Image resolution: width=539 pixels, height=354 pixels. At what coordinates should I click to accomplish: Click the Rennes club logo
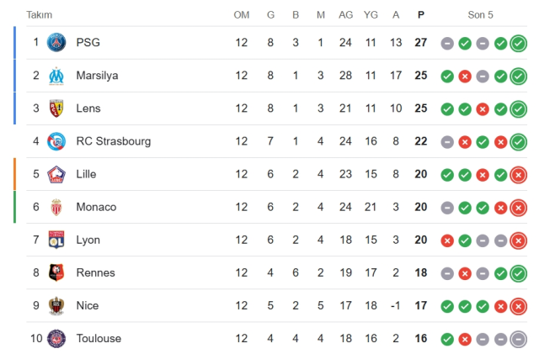click(56, 272)
